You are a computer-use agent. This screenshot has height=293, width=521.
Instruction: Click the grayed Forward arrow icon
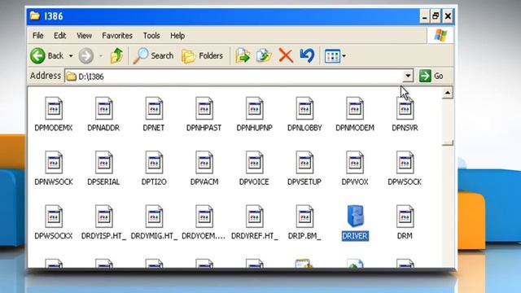pos(85,55)
